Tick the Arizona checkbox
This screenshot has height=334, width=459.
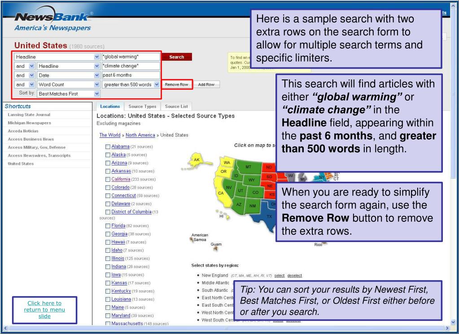108,163
